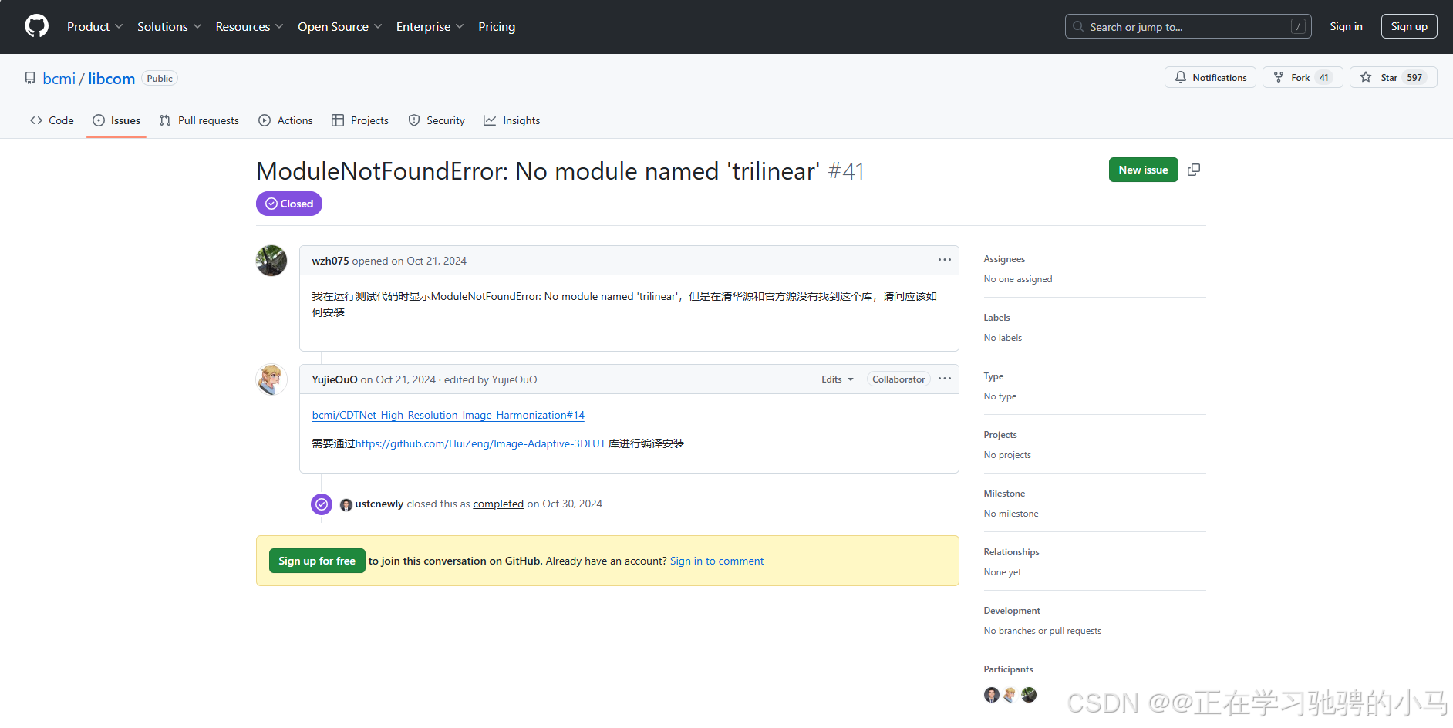
Task: Open the Product menu
Action: coord(95,26)
